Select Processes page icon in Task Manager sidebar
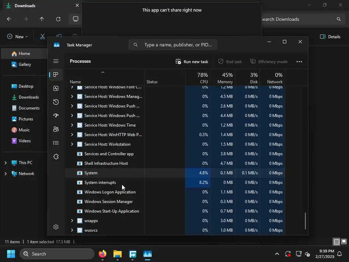Viewport: 349px width, 262px height. [x=56, y=74]
